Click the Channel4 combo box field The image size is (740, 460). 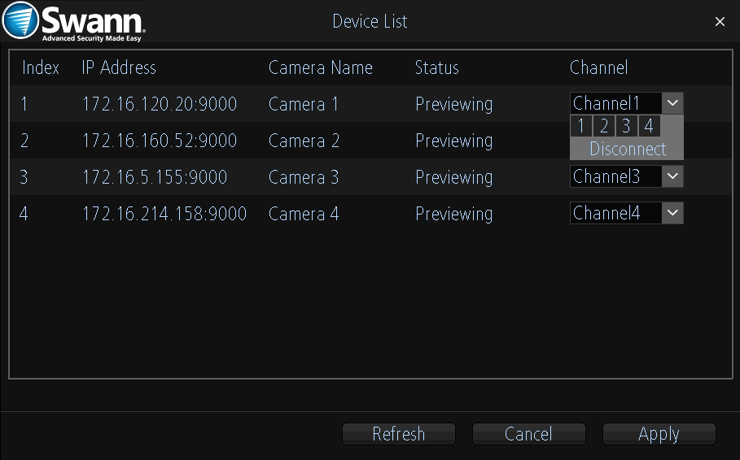point(615,213)
